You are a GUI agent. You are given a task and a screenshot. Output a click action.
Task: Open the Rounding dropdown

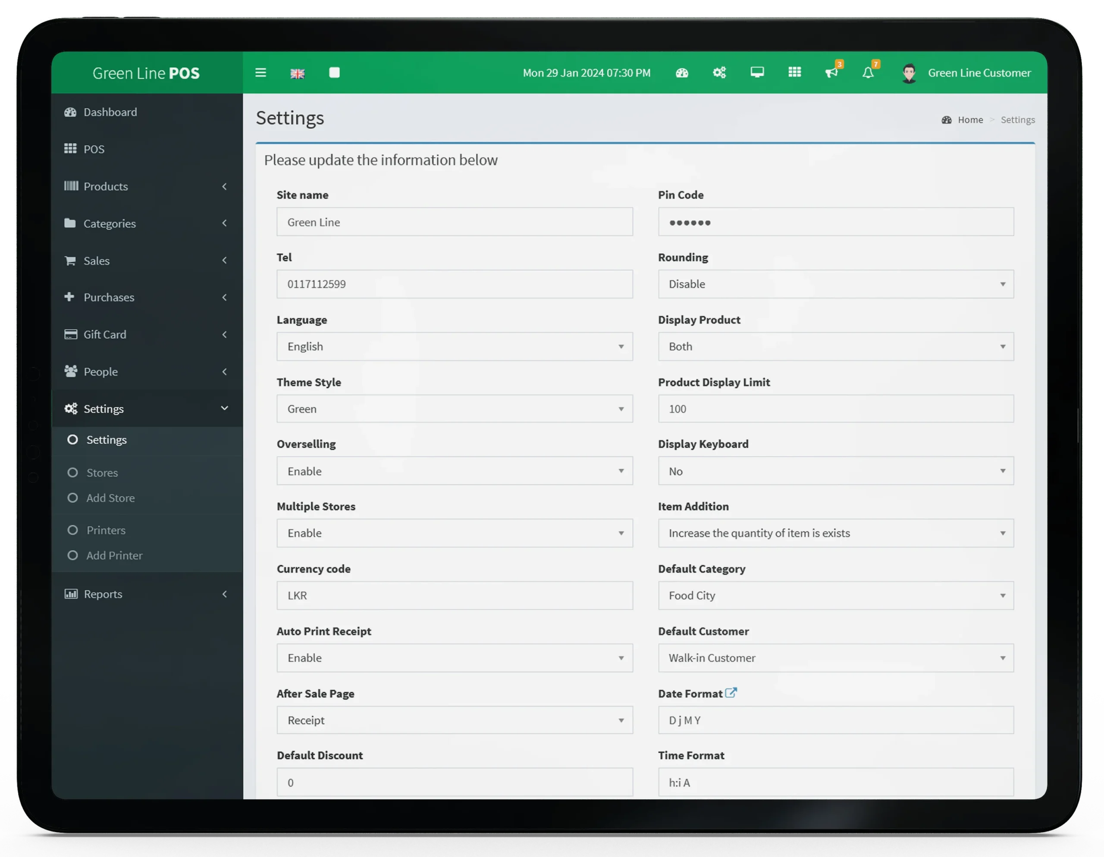pos(835,284)
